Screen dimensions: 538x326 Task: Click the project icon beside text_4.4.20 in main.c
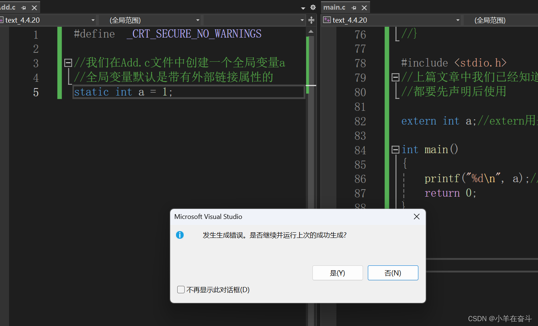pyautogui.click(x=326, y=20)
